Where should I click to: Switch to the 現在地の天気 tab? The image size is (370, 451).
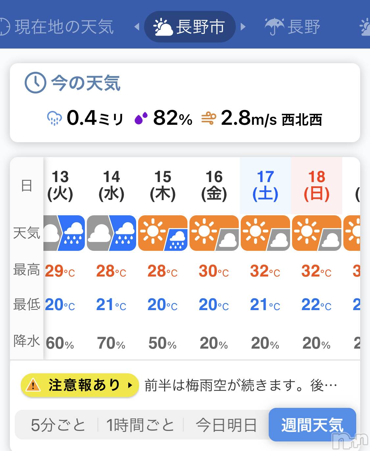pos(57,27)
